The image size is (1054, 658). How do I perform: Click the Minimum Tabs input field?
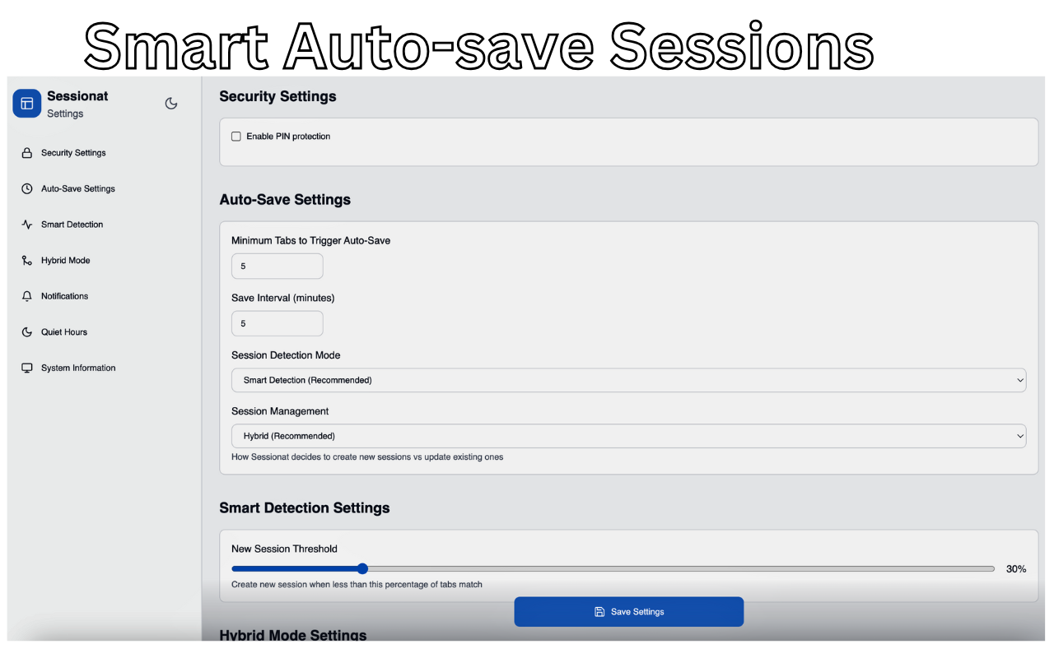point(277,266)
